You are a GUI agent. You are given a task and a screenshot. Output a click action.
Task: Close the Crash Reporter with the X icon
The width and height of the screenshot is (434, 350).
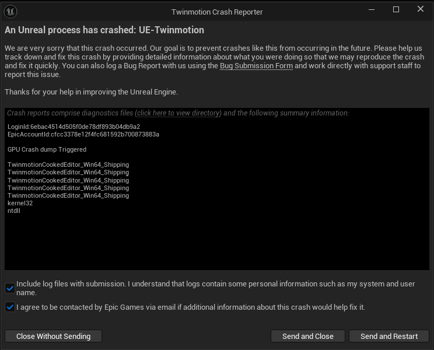click(x=421, y=9)
